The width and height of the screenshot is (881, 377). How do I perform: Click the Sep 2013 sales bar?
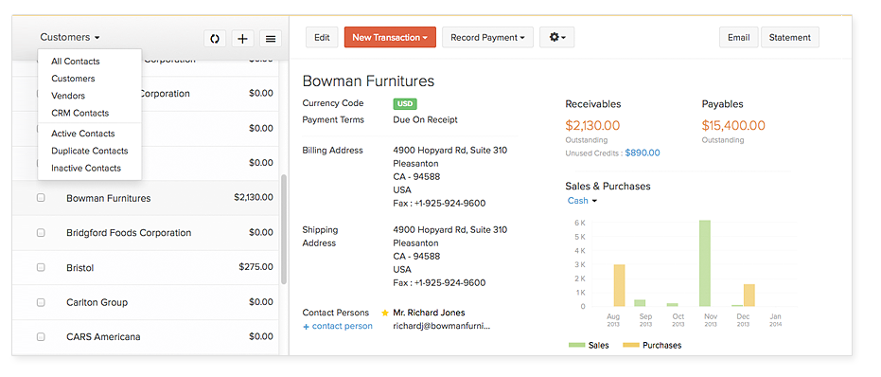coord(640,303)
